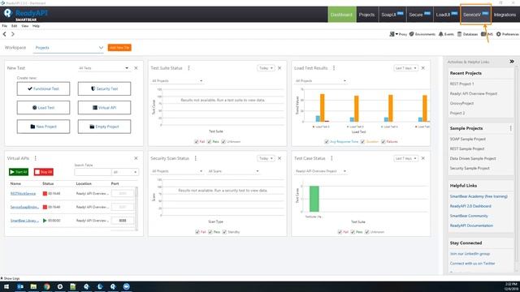Open the File menu
520x292 pixels.
click(x=4, y=26)
